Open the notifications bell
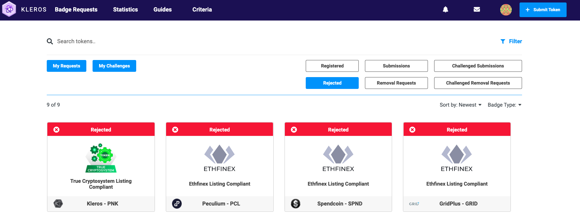The height and width of the screenshot is (217, 580). pos(446,10)
